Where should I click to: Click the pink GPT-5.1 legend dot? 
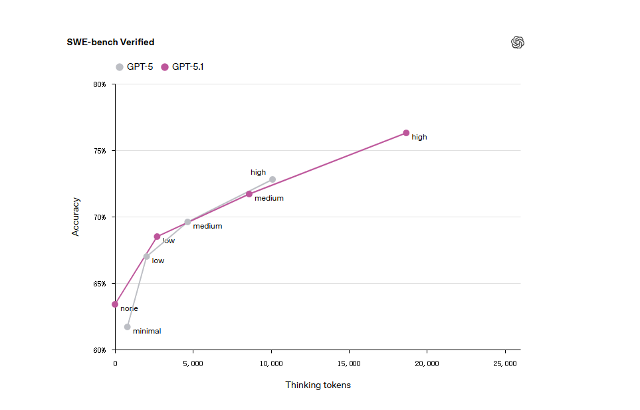(x=165, y=67)
